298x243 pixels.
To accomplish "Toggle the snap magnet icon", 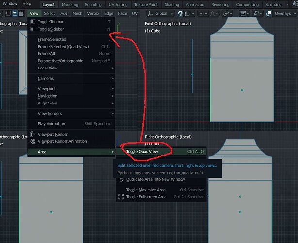I will [180, 13].
